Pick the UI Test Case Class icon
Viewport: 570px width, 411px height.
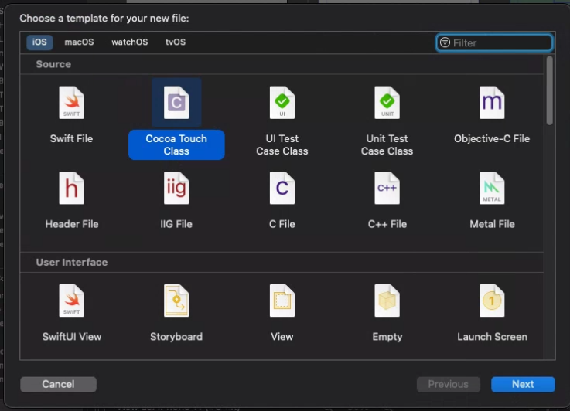[282, 103]
